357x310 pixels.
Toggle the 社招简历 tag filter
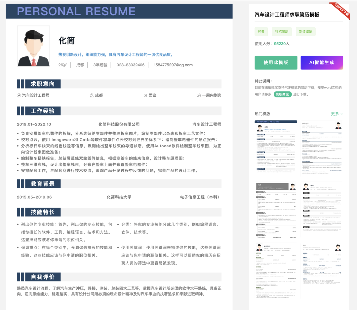[281, 31]
